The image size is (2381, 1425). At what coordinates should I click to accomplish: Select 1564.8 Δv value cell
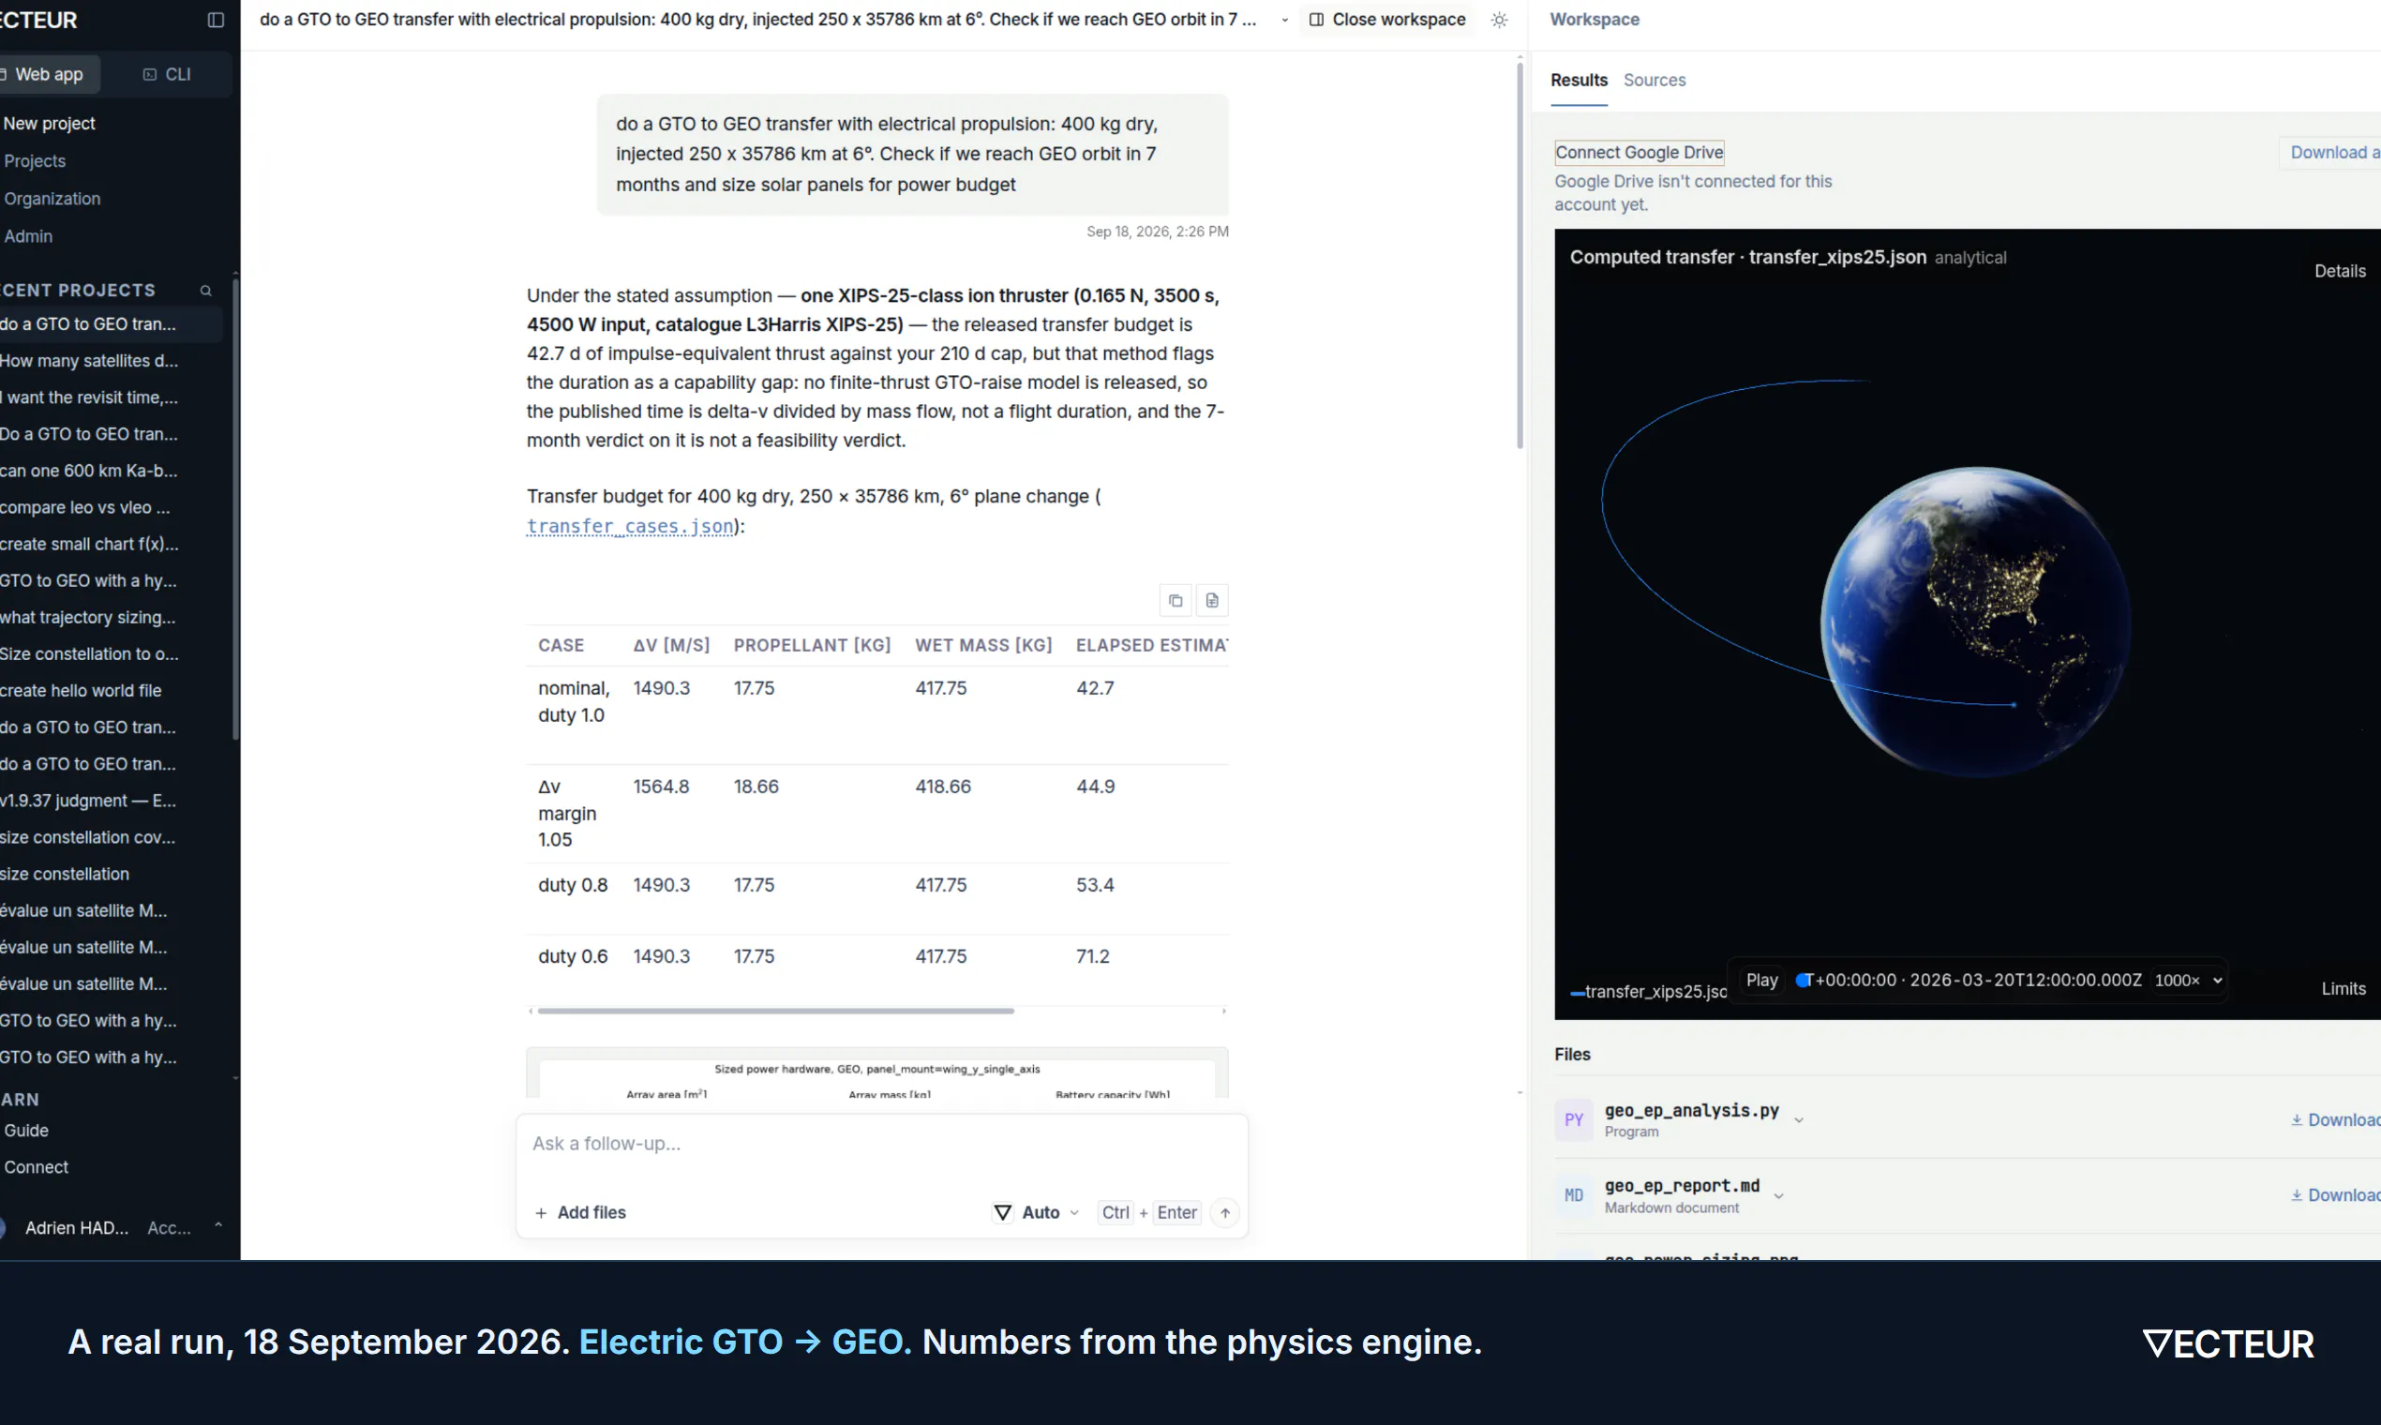coord(661,786)
